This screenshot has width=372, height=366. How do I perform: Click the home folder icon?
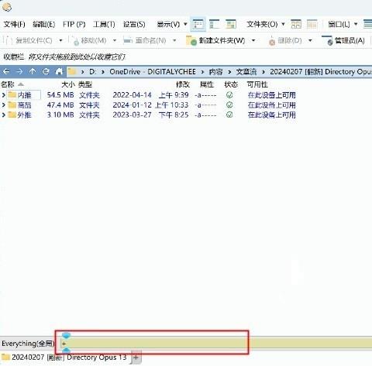[x=59, y=71]
